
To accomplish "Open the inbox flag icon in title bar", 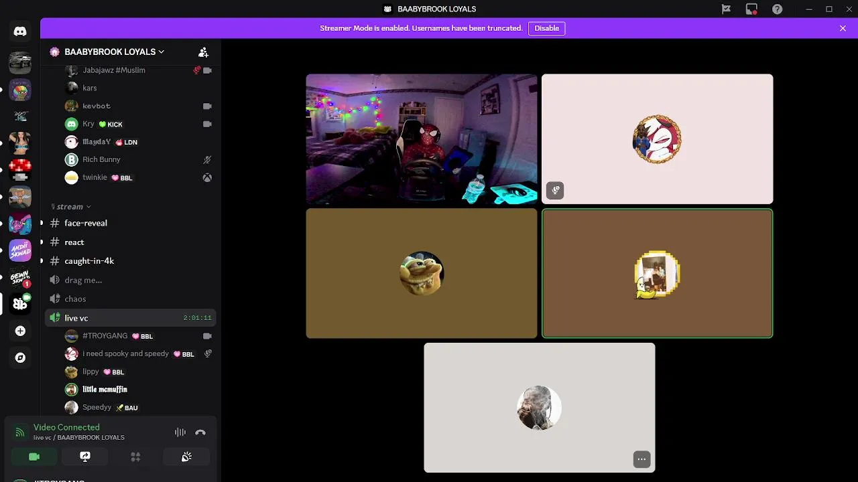I will (x=726, y=9).
